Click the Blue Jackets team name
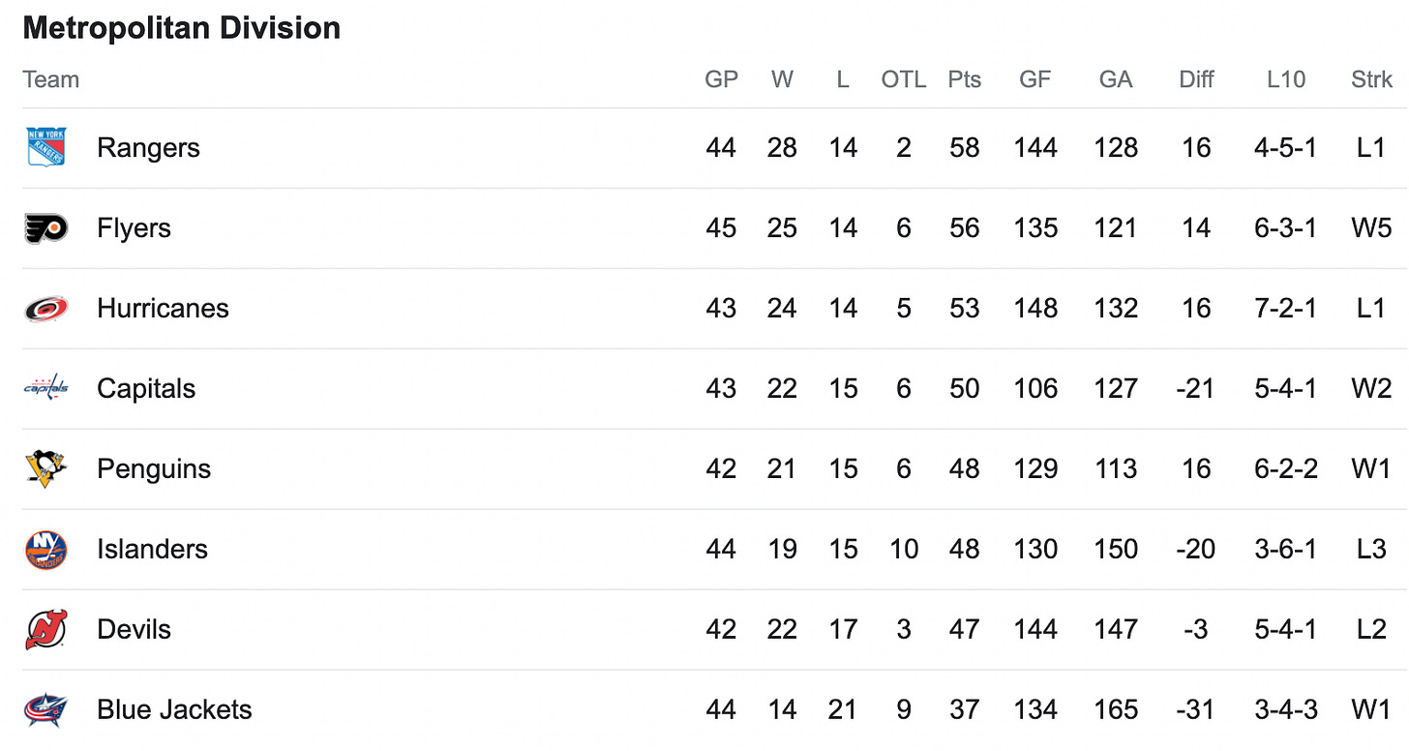This screenshot has width=1409, height=751. (174, 709)
